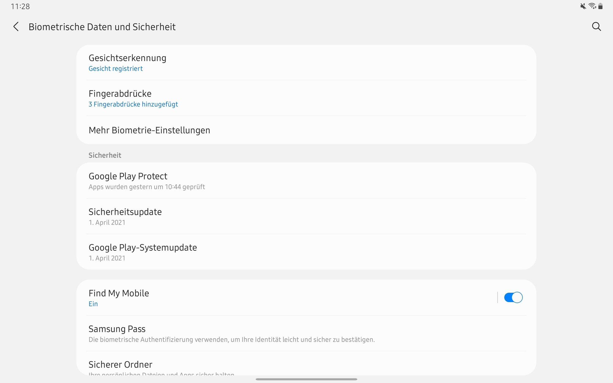Open Sicherheitsupdate entry
The height and width of the screenshot is (383, 613).
306,216
